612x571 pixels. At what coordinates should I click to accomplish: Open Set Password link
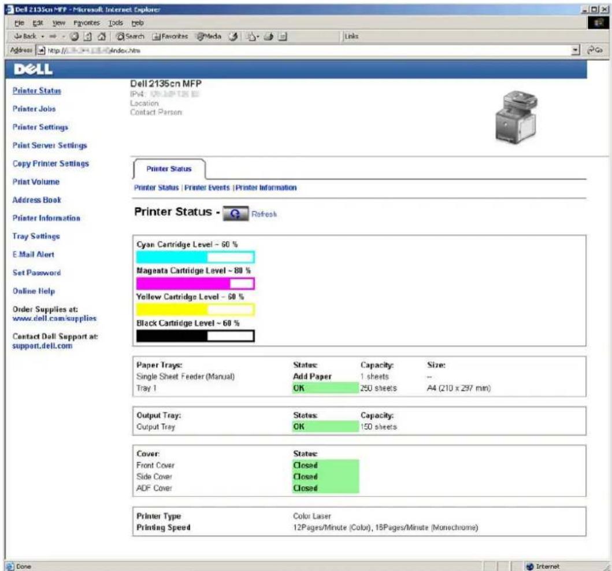point(36,273)
